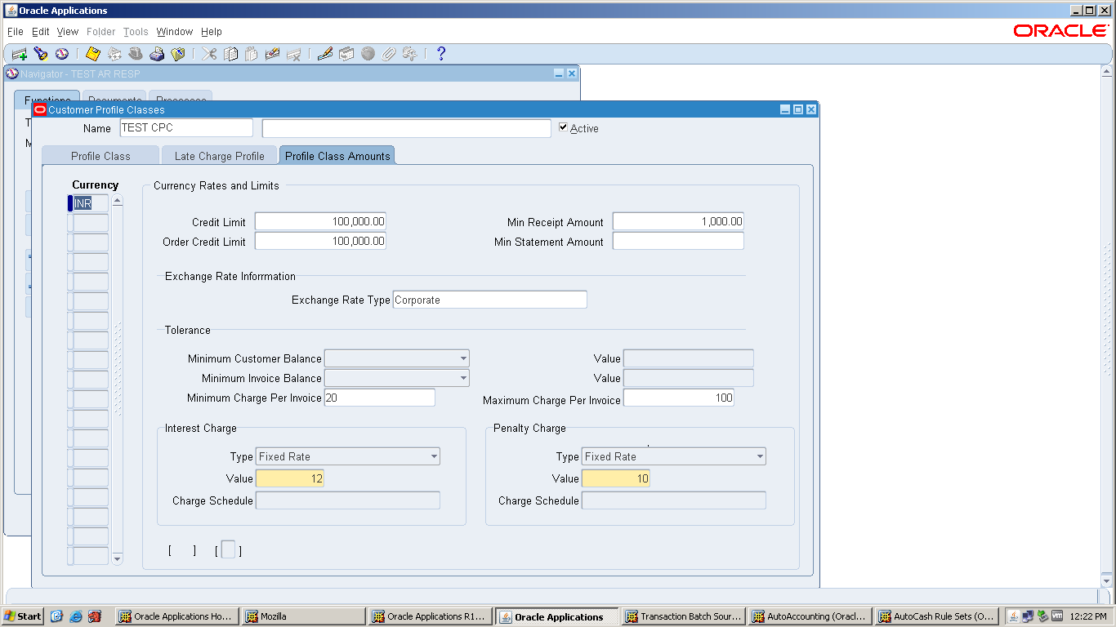1116x627 pixels.
Task: Click the Transaction Batch Sources taskbar button
Action: (x=683, y=616)
